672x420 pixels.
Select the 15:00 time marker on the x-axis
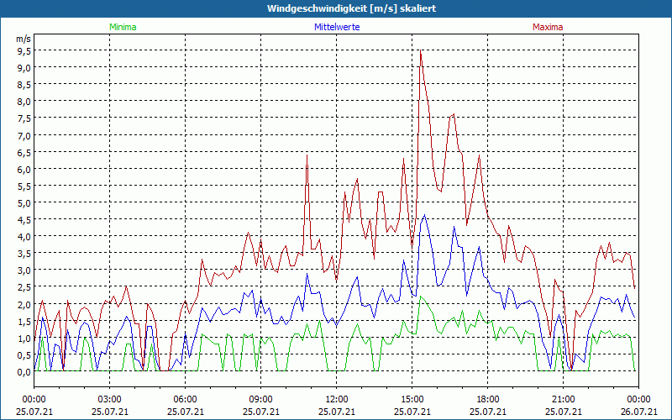point(412,399)
